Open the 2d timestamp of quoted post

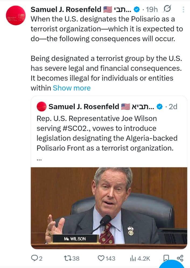point(173,107)
